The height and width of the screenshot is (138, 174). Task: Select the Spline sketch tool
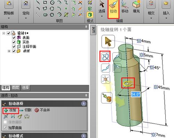pyautogui.click(x=66, y=2)
